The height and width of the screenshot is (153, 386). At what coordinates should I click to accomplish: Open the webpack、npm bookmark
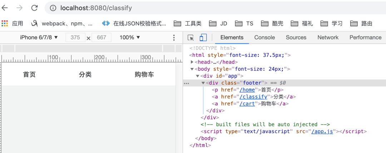(x=62, y=23)
